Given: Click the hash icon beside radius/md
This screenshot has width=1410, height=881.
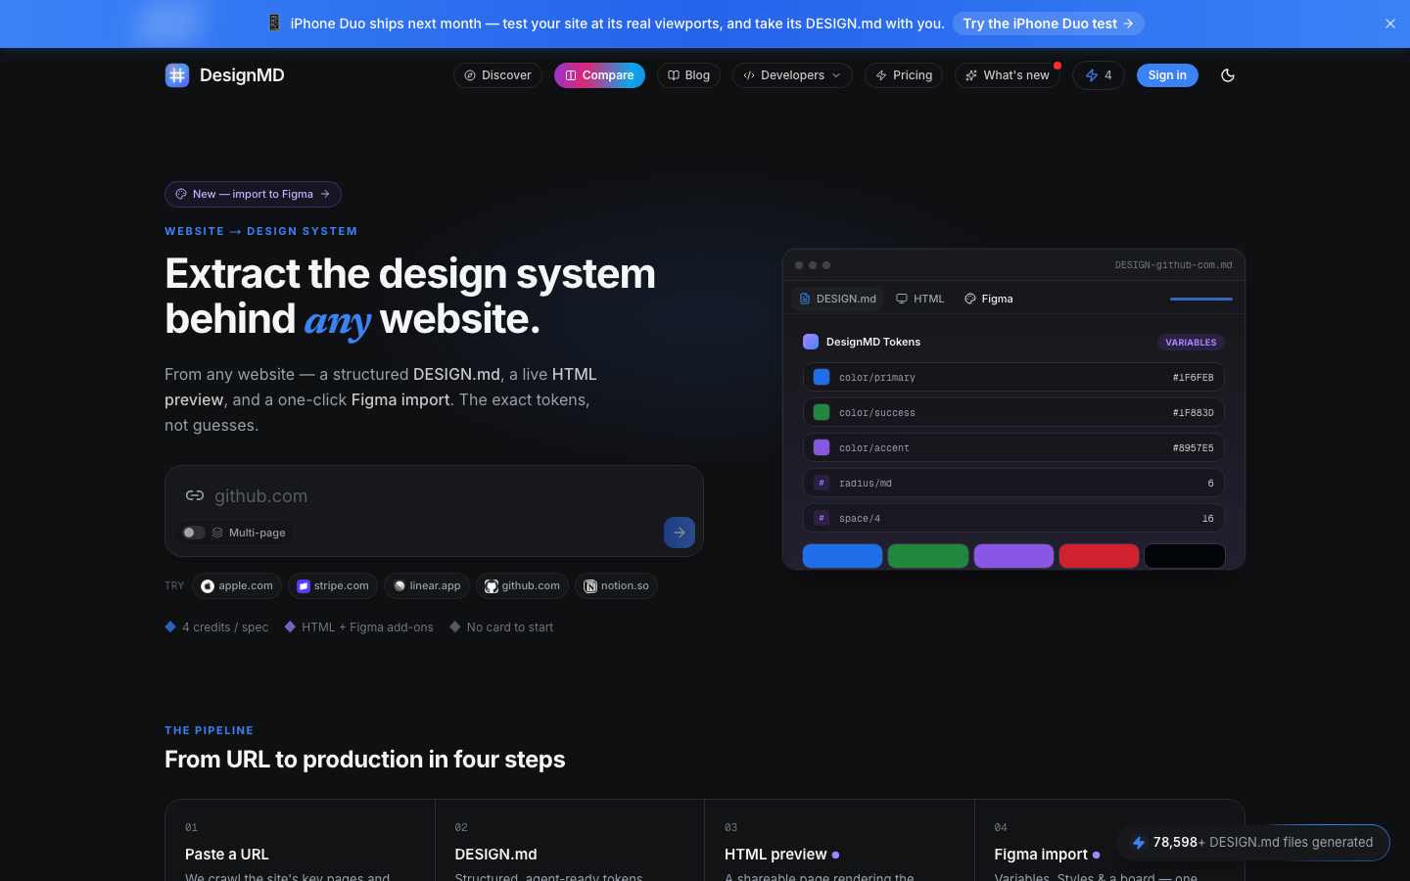Looking at the screenshot, I should click(822, 483).
